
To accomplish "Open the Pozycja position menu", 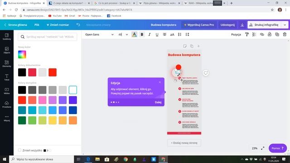I will (x=236, y=34).
